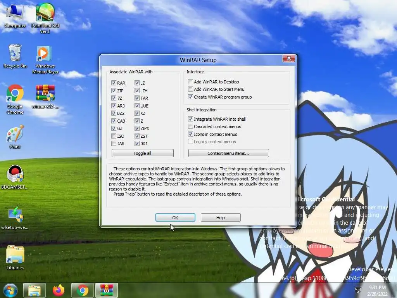The height and width of the screenshot is (298, 397).
Task: Uncheck the ZIP association checkbox
Action: tap(114, 90)
